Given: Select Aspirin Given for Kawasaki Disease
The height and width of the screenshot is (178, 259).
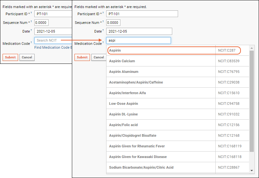Looking at the screenshot, I should point(177,157).
